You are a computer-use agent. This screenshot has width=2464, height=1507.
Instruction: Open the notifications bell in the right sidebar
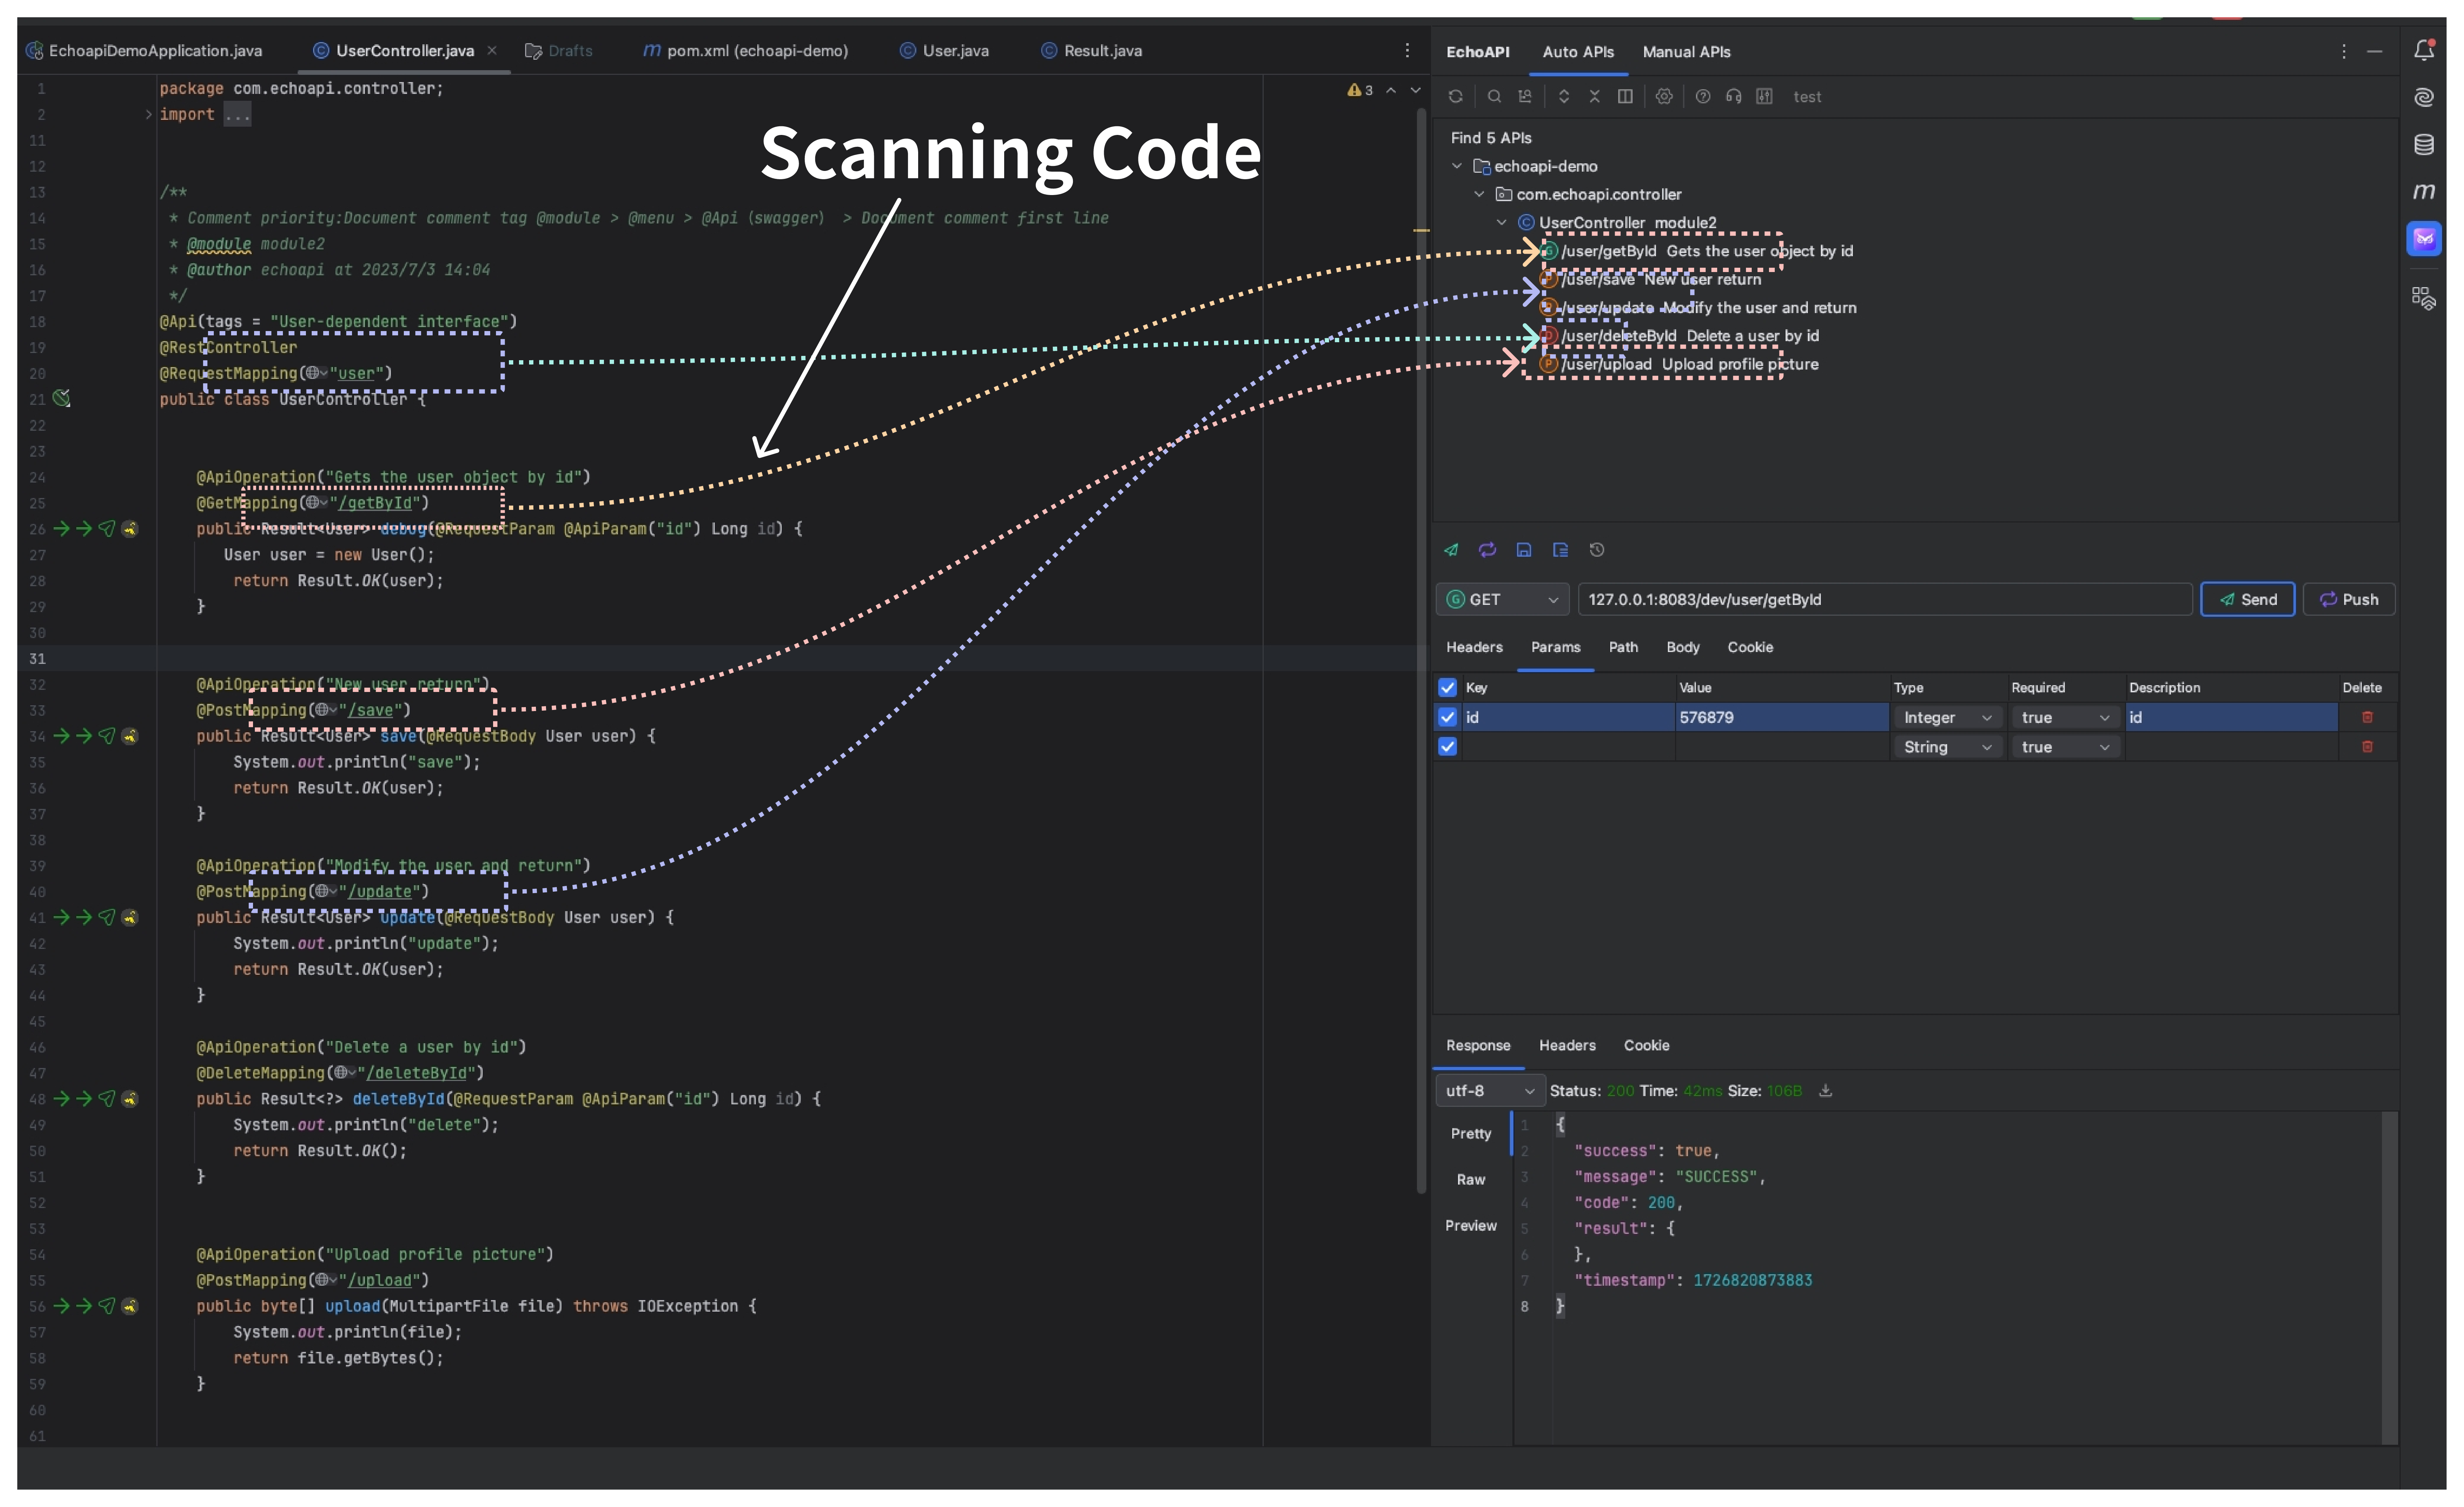2424,50
